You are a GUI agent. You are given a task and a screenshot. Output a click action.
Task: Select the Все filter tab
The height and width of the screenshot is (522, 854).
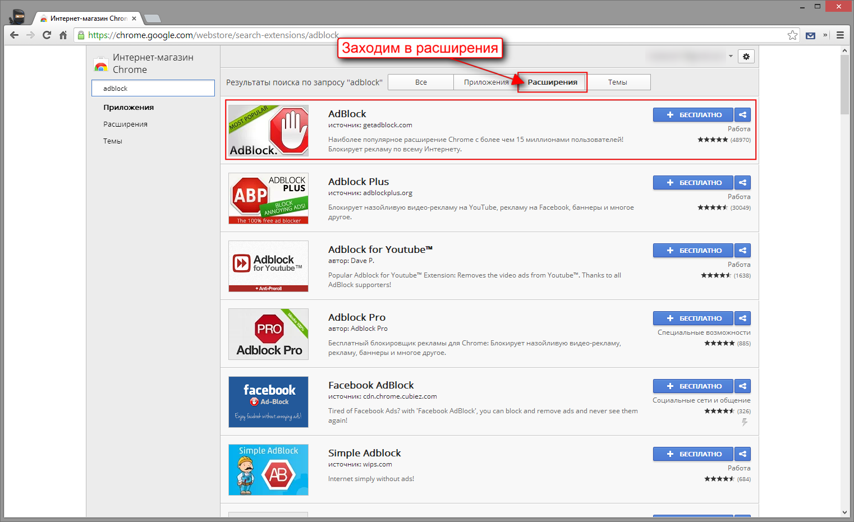click(x=421, y=82)
